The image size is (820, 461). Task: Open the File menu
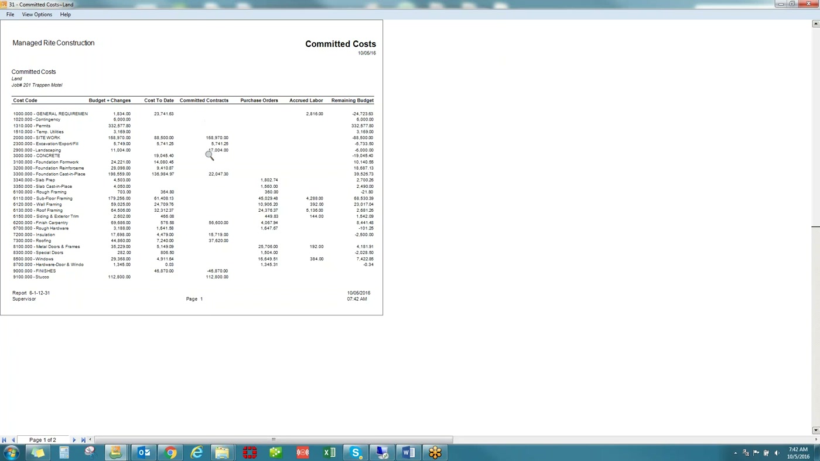tap(11, 15)
